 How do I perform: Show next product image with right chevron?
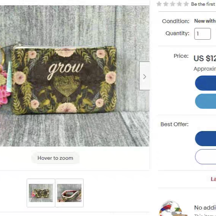pyautogui.click(x=144, y=76)
